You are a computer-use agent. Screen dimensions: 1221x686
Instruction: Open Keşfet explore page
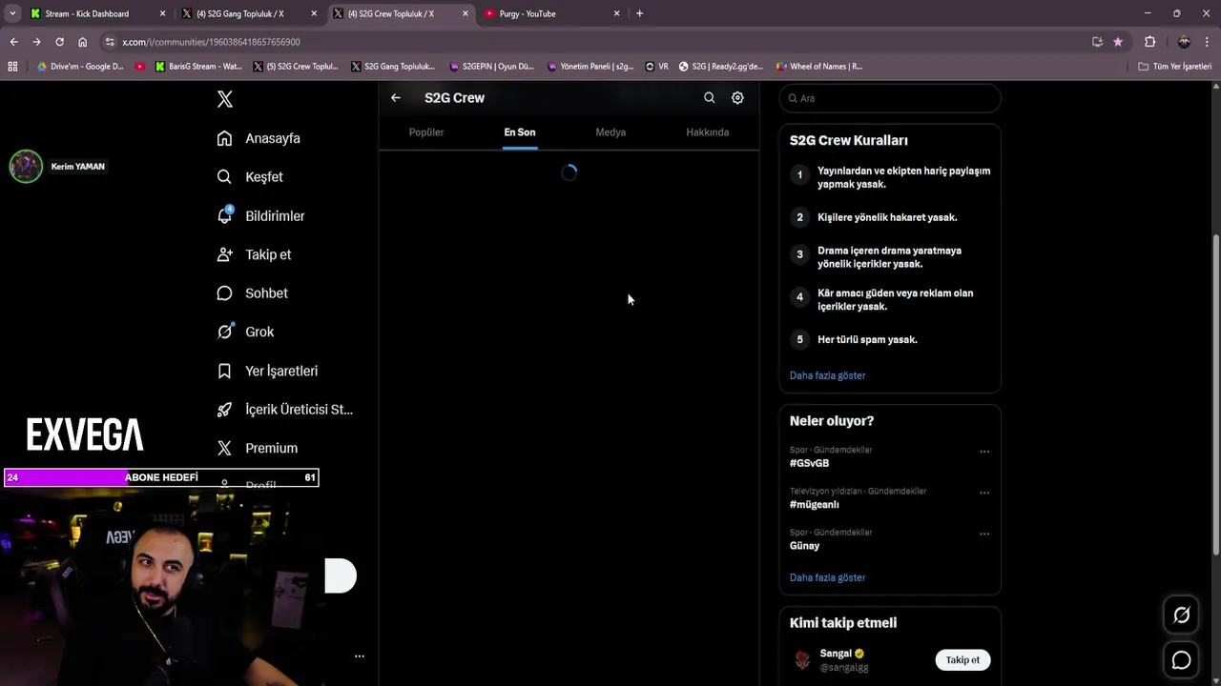pyautogui.click(x=250, y=177)
